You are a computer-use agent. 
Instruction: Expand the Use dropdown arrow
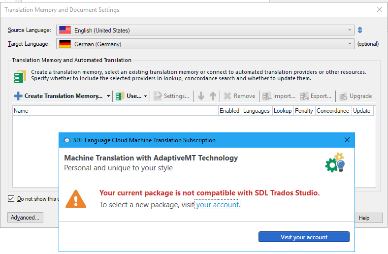[x=146, y=96]
